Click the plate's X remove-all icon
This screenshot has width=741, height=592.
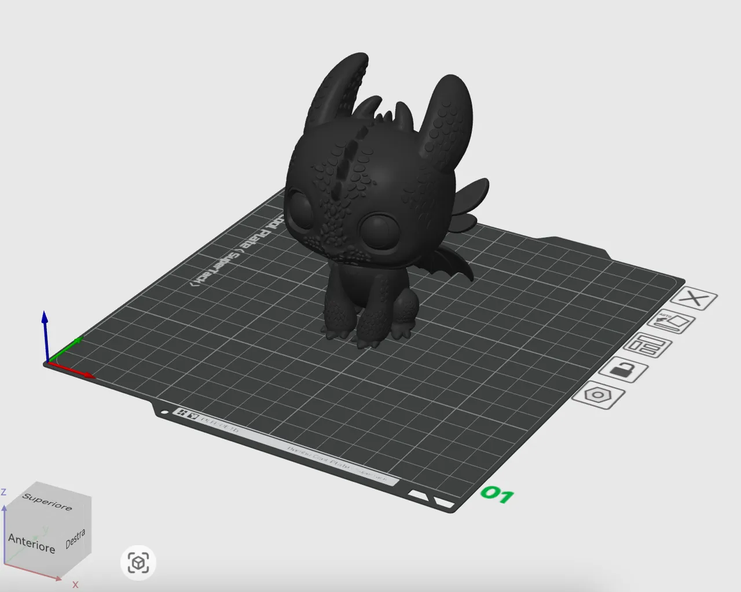tap(694, 299)
